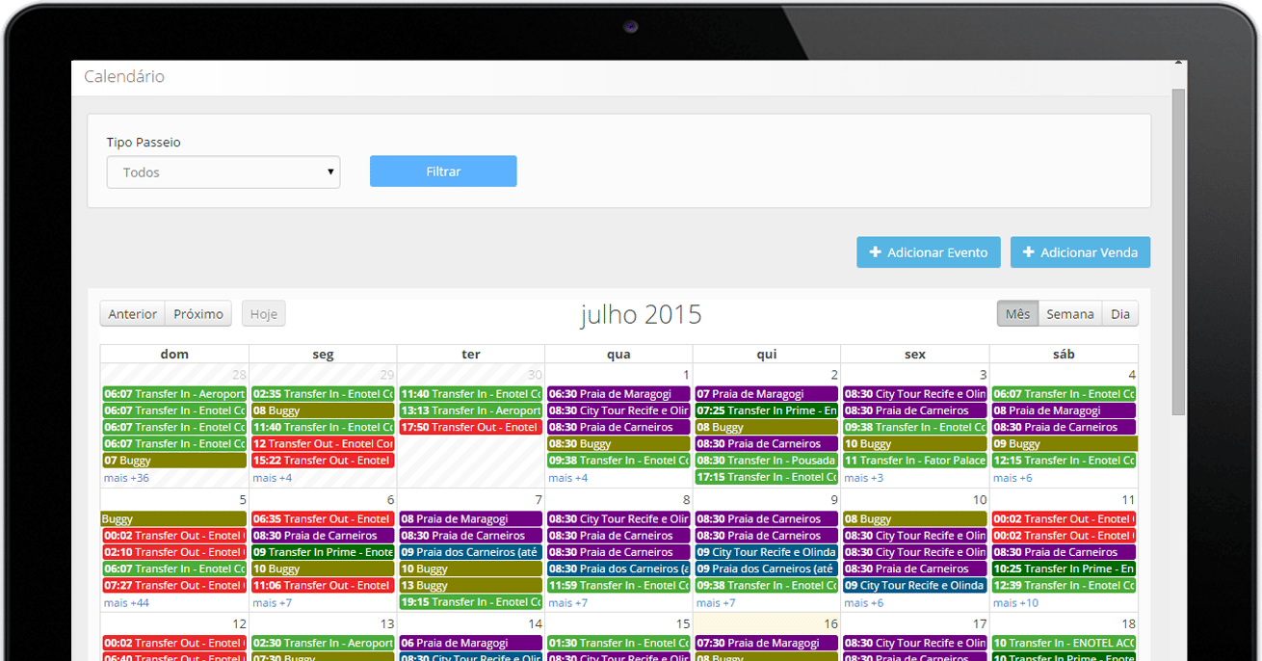Open 13 Buggy event on July 7
1262x661 pixels.
[x=470, y=586]
